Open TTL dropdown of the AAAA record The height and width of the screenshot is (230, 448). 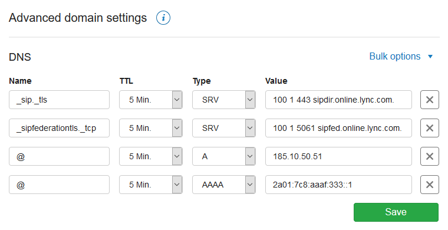[151, 185]
